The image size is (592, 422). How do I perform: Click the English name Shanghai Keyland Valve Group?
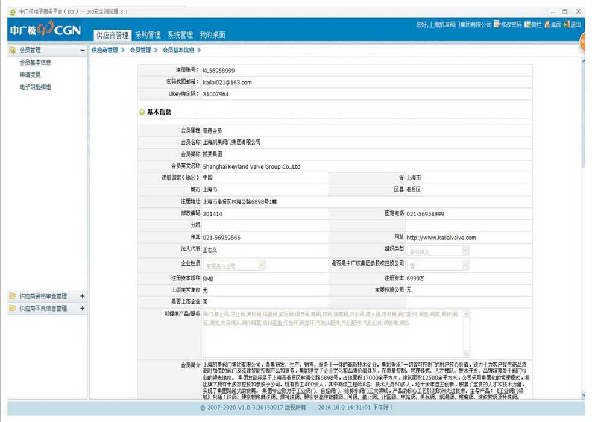pos(251,166)
